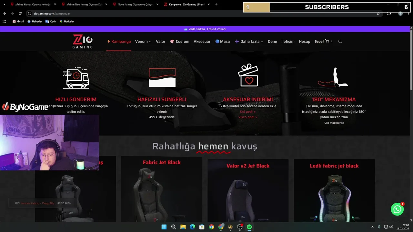This screenshot has width=413, height=232.
Task: Open Windows taskbar search
Action: coord(173,227)
